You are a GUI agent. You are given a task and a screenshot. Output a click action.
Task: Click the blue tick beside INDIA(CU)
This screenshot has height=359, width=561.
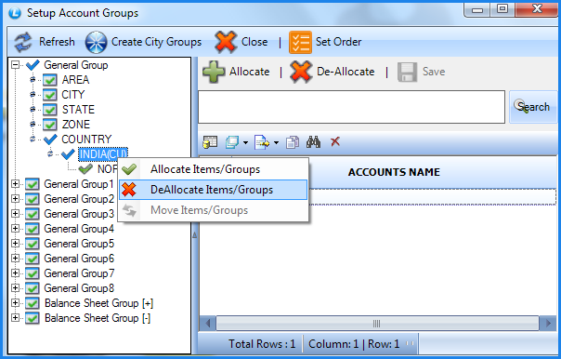(68, 154)
